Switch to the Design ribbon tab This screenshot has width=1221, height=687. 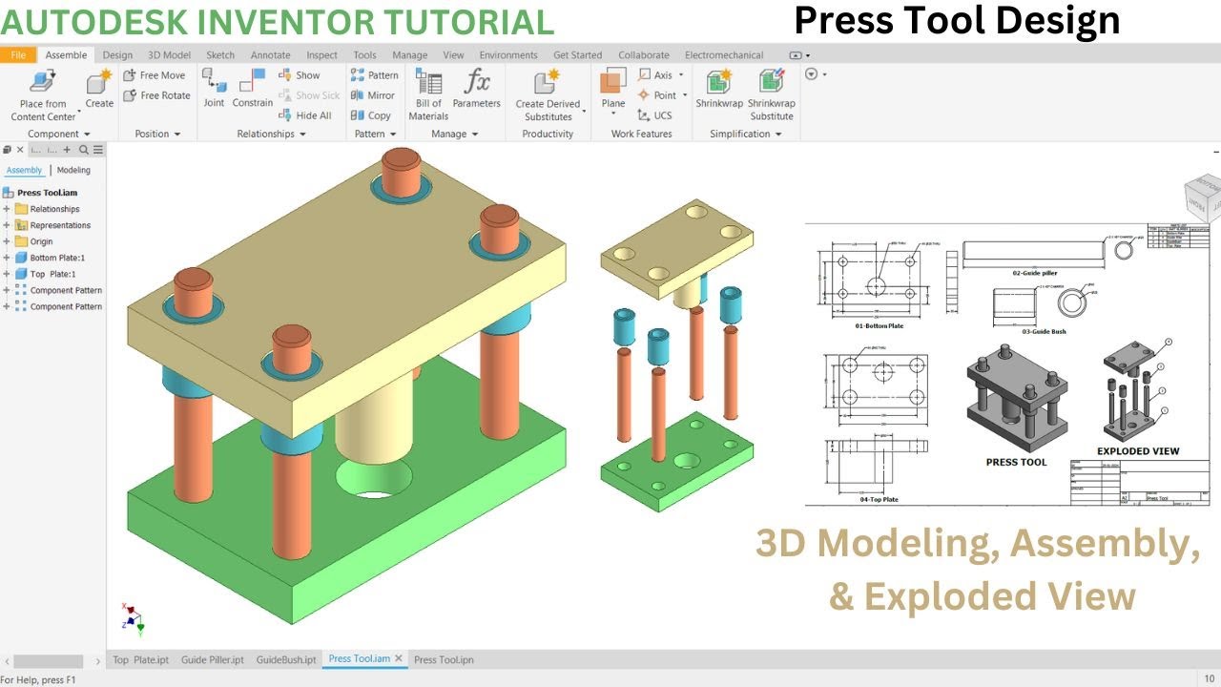[117, 55]
